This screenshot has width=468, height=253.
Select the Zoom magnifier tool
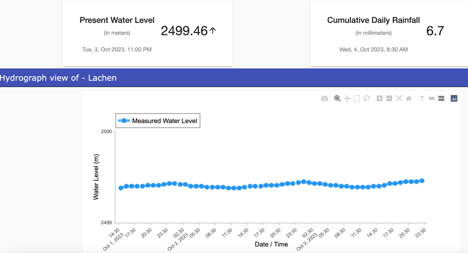point(337,98)
